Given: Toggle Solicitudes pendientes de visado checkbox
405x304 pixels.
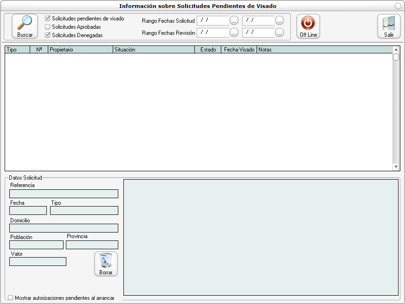Looking at the screenshot, I should 48,19.
